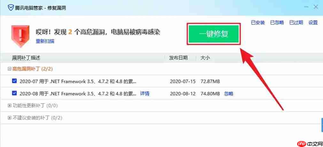Screen dimensions: 323x147
Task: Click the 2020-07-15 release date cell
Action: 182,81
